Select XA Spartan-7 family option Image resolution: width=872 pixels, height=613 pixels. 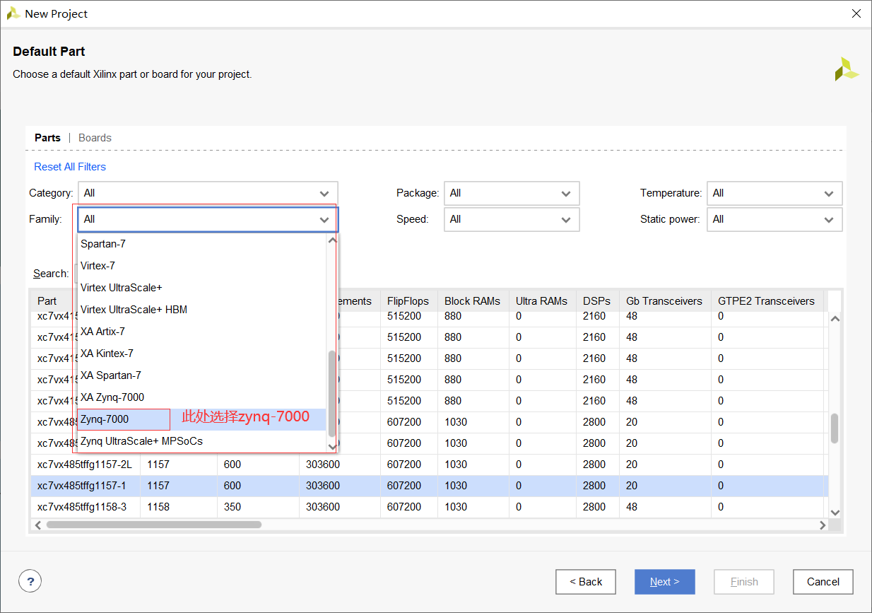(201, 375)
